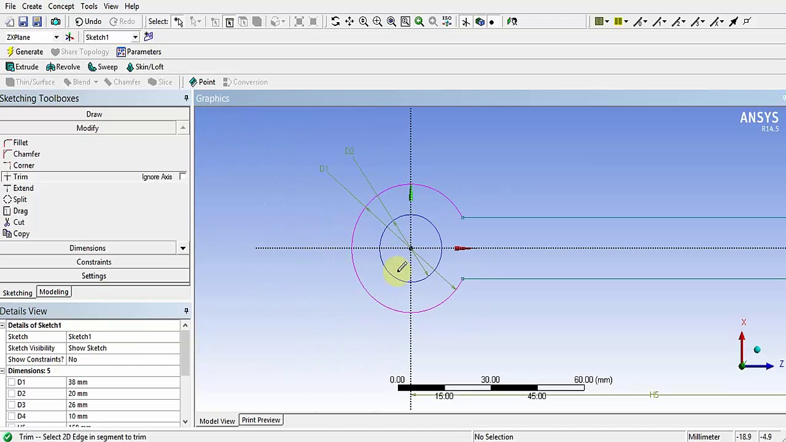Open the Create menu
786x442 pixels.
pyautogui.click(x=32, y=6)
